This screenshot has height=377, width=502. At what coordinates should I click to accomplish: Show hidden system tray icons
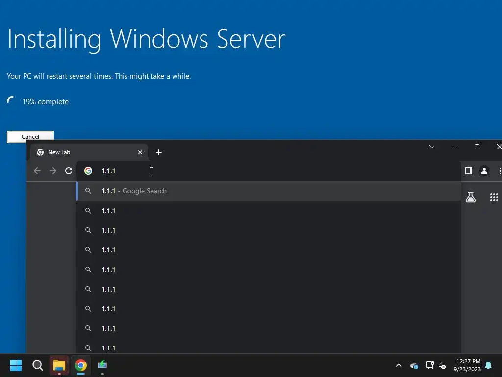pyautogui.click(x=399, y=365)
